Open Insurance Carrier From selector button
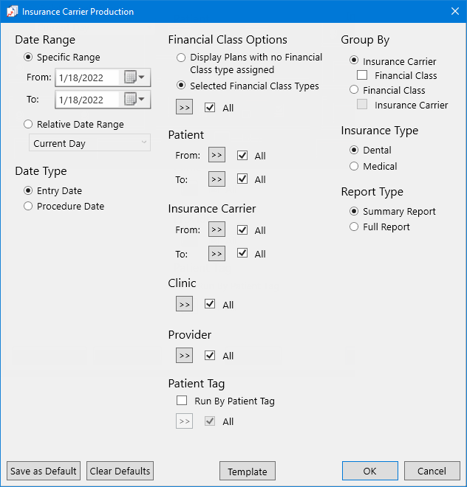 pos(217,229)
